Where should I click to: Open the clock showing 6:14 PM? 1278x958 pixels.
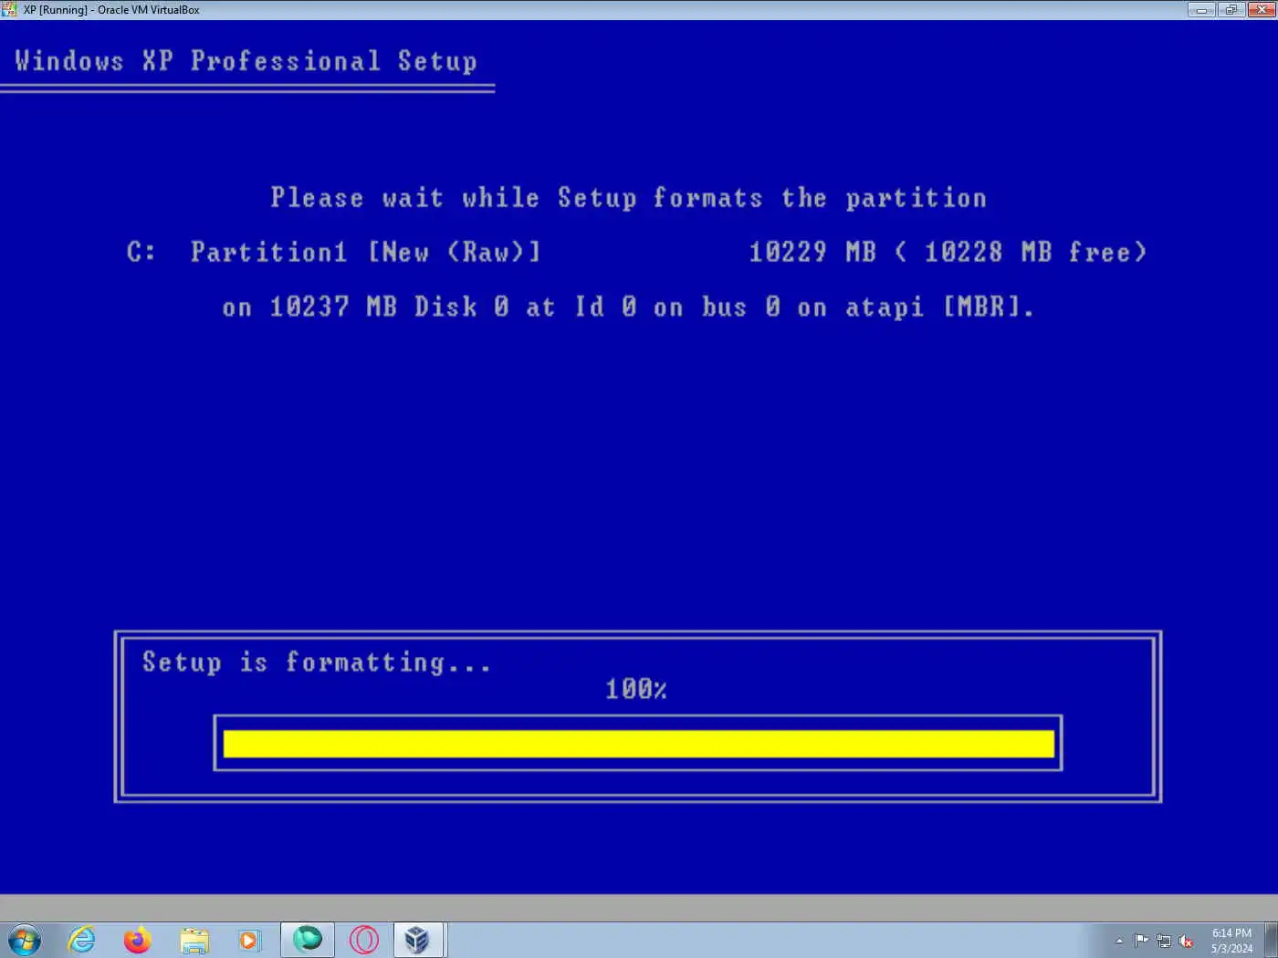(1231, 941)
